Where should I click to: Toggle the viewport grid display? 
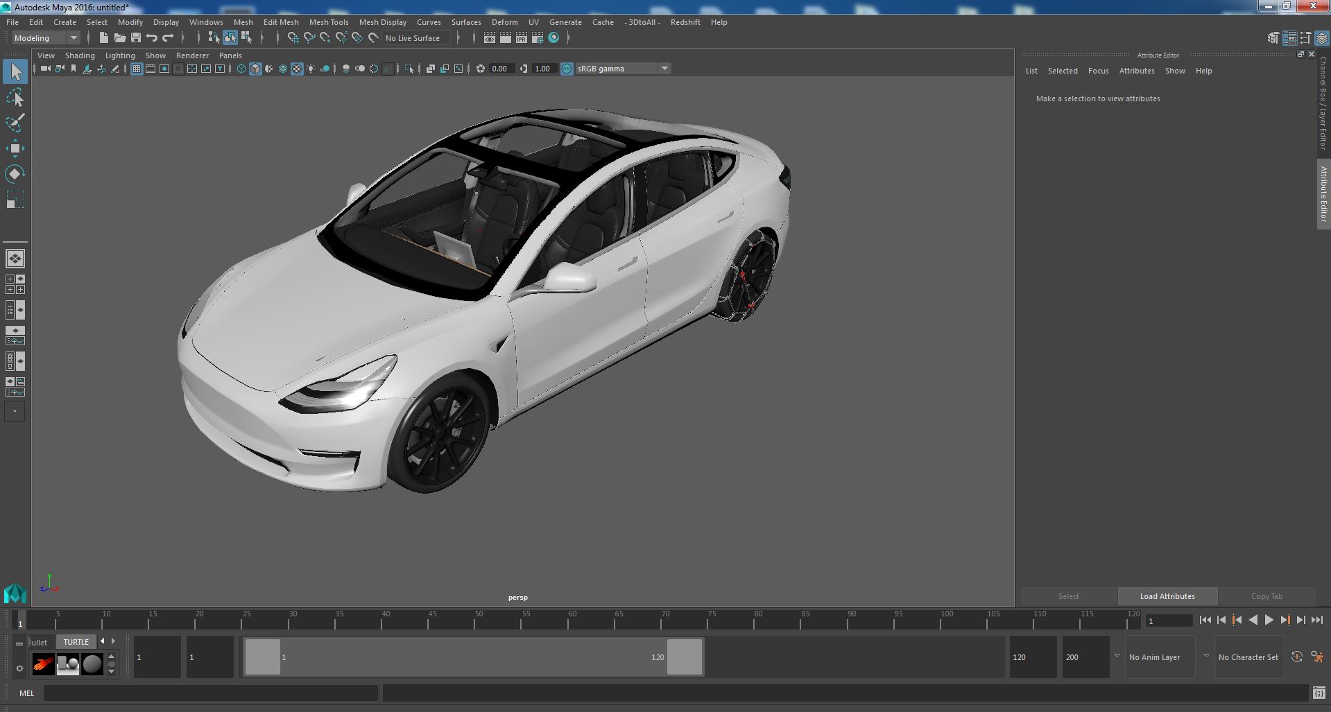point(137,69)
